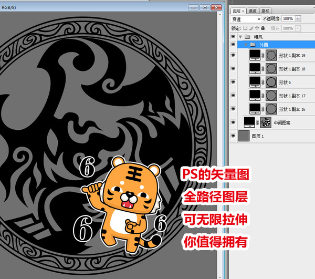This screenshot has height=279, width=315.
Task: Hide the 中间图案 layer
Action: click(233, 122)
